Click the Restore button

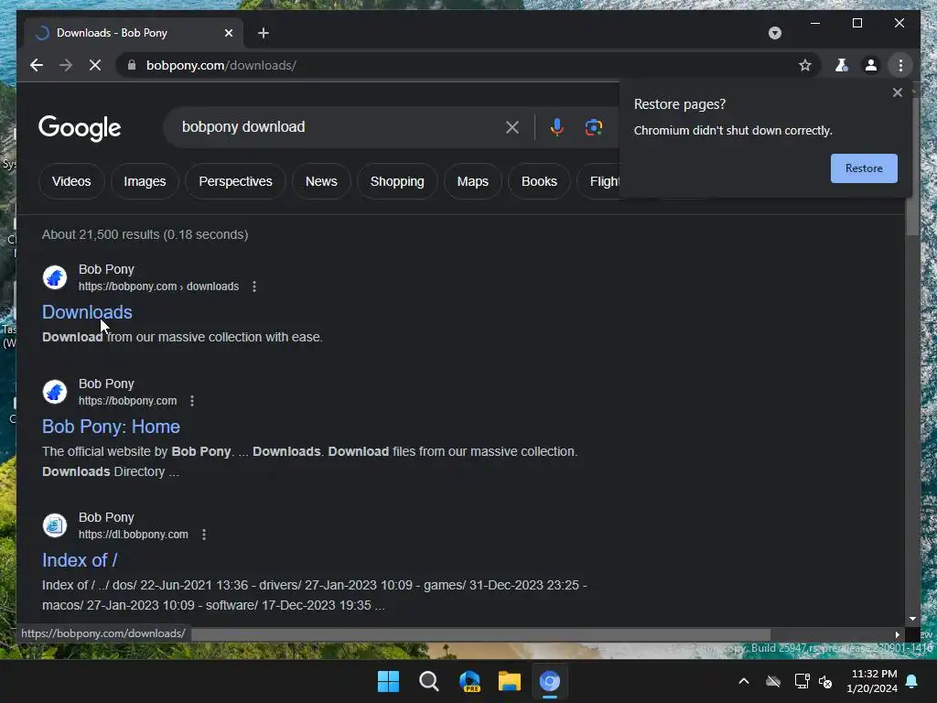point(864,168)
